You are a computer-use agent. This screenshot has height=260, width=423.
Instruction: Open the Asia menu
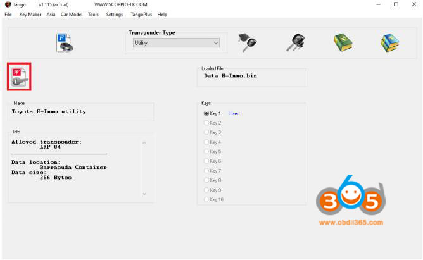[x=51, y=15]
